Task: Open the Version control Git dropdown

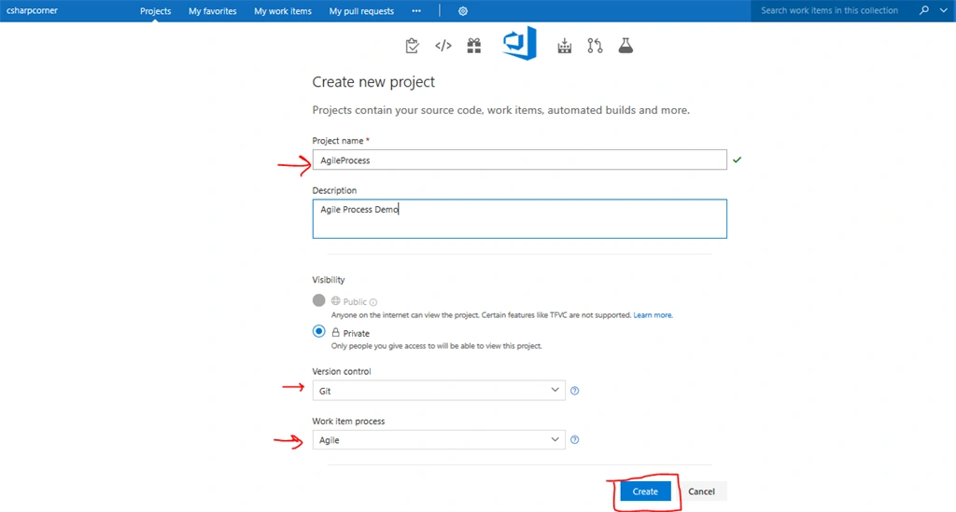Action: (439, 390)
